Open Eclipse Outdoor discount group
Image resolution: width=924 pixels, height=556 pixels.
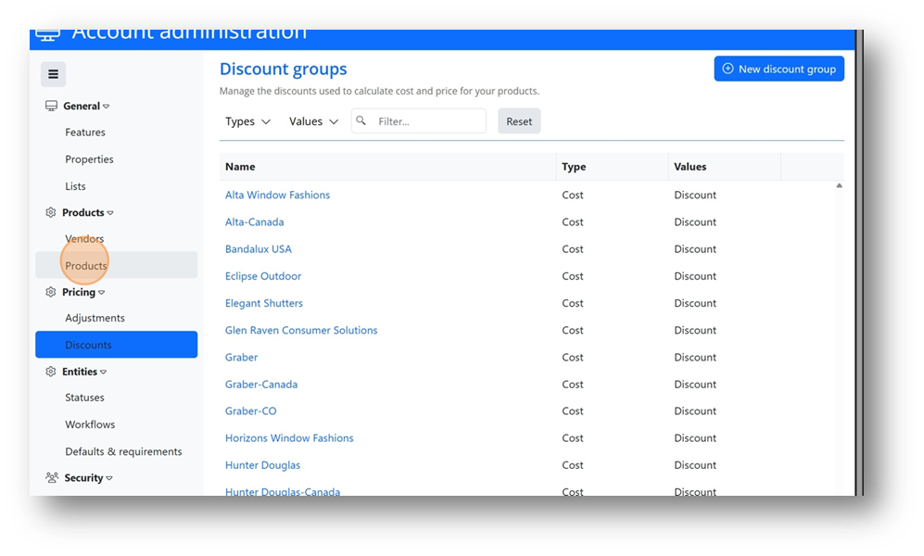[x=263, y=276]
